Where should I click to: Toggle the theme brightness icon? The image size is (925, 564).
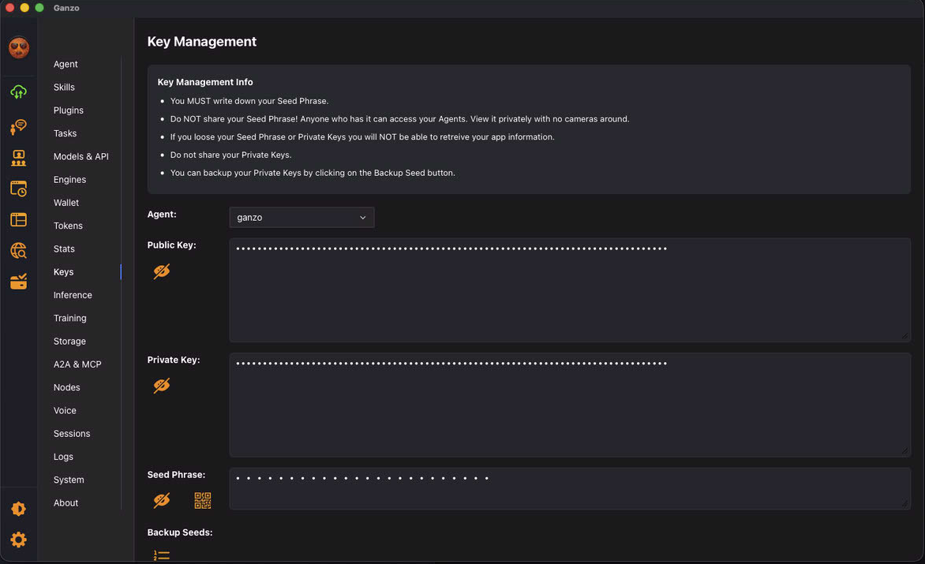coord(18,509)
